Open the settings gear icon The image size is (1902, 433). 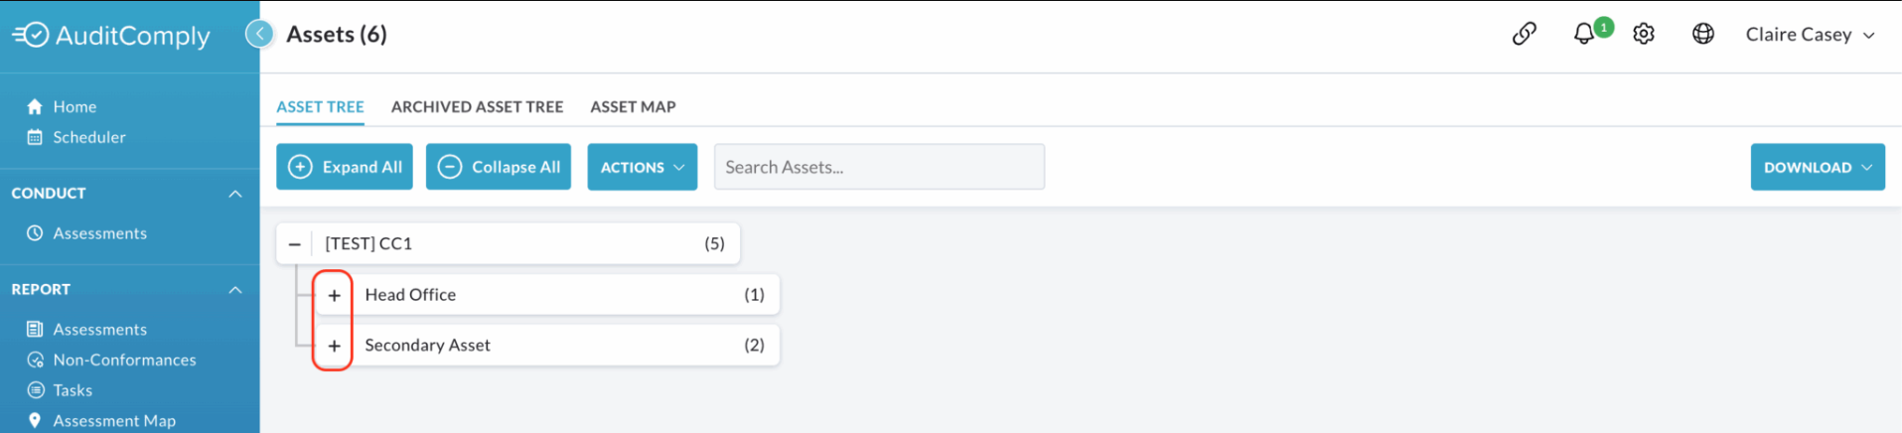coord(1644,34)
